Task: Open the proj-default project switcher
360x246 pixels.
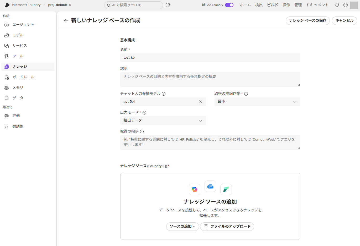Action: coord(60,5)
